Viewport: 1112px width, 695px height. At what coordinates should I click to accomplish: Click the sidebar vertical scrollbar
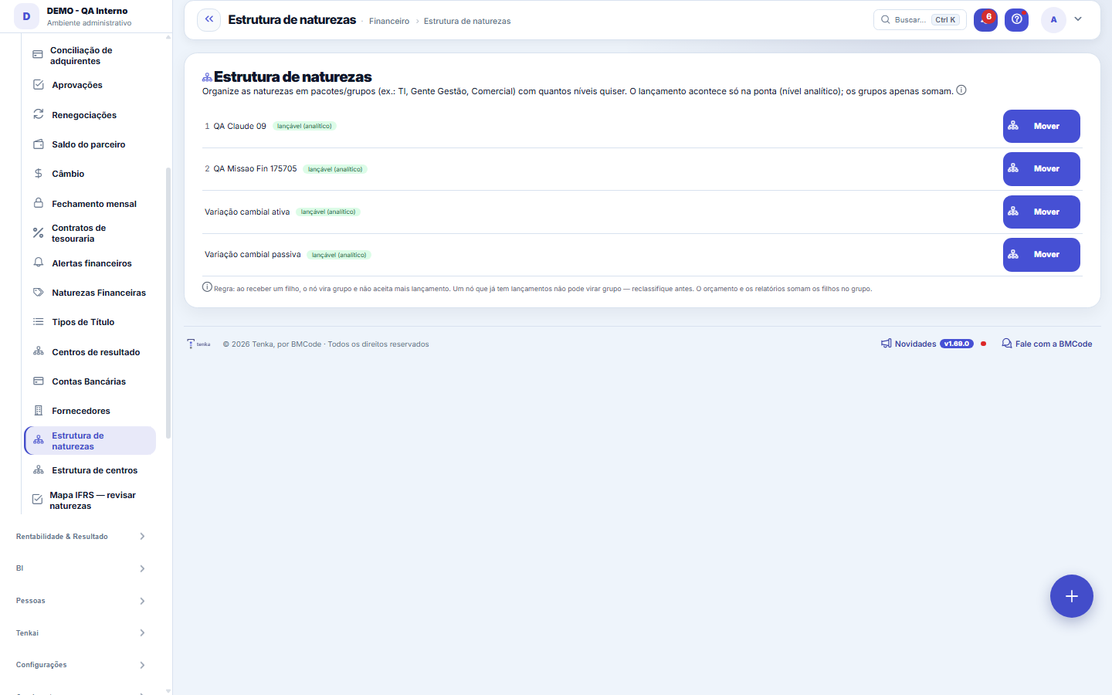click(x=168, y=303)
